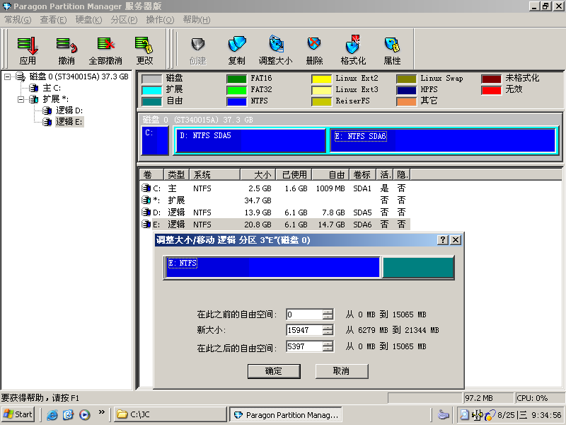Collapse the 扩展 *: tree node
This screenshot has width=566, height=425.
point(21,99)
